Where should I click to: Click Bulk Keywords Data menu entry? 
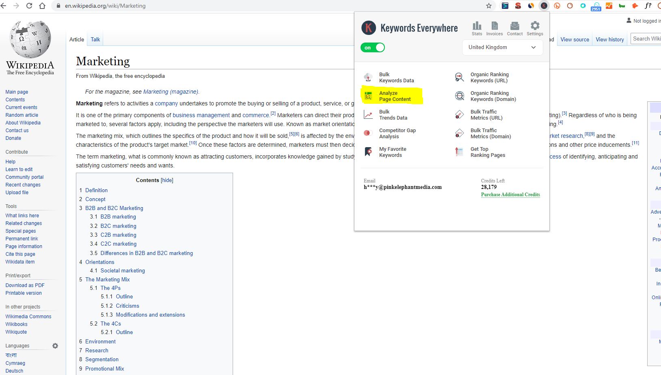coord(396,77)
